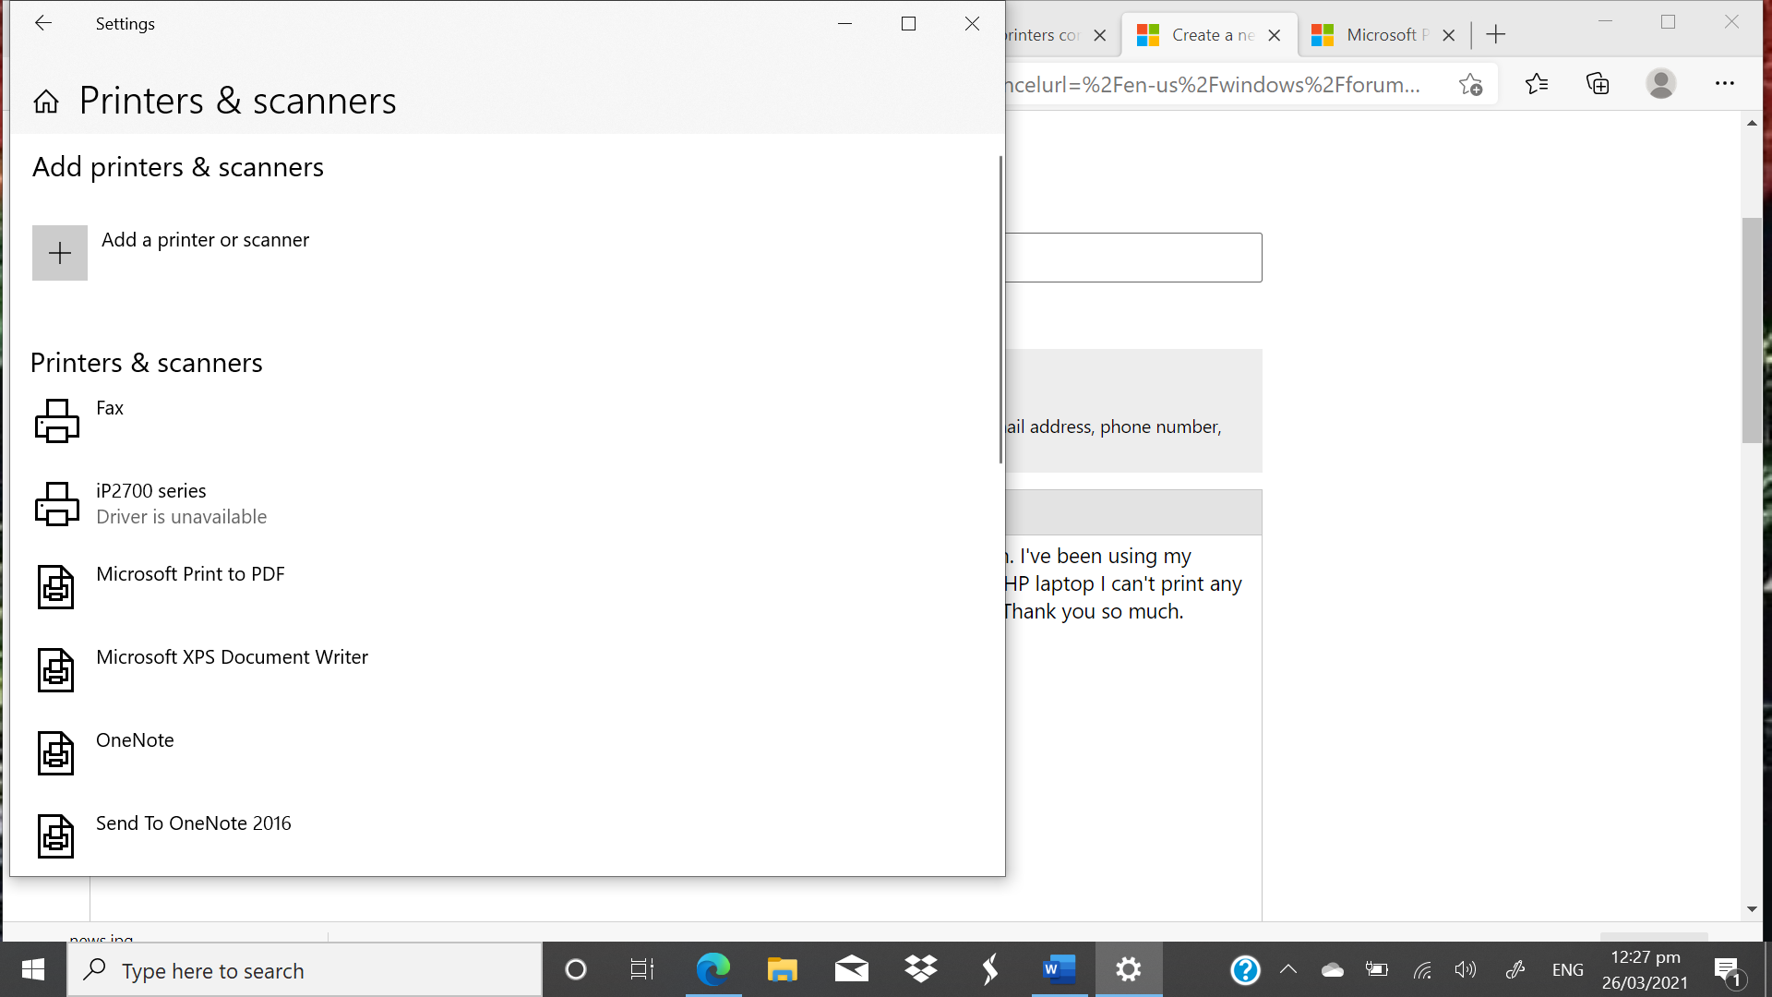Add this page to favorites star

click(1470, 85)
